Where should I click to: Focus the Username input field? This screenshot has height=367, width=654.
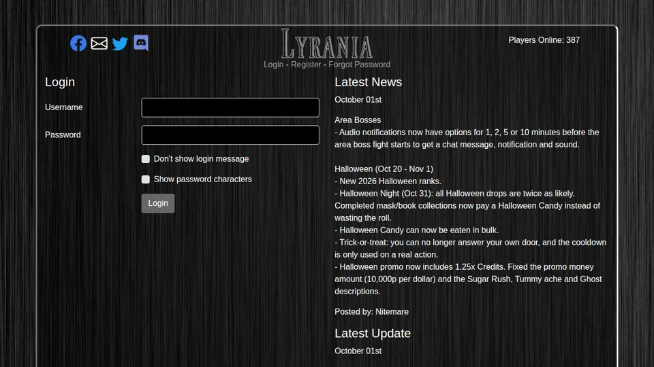coord(230,107)
